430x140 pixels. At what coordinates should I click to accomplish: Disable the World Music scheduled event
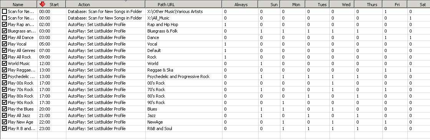[4, 63]
